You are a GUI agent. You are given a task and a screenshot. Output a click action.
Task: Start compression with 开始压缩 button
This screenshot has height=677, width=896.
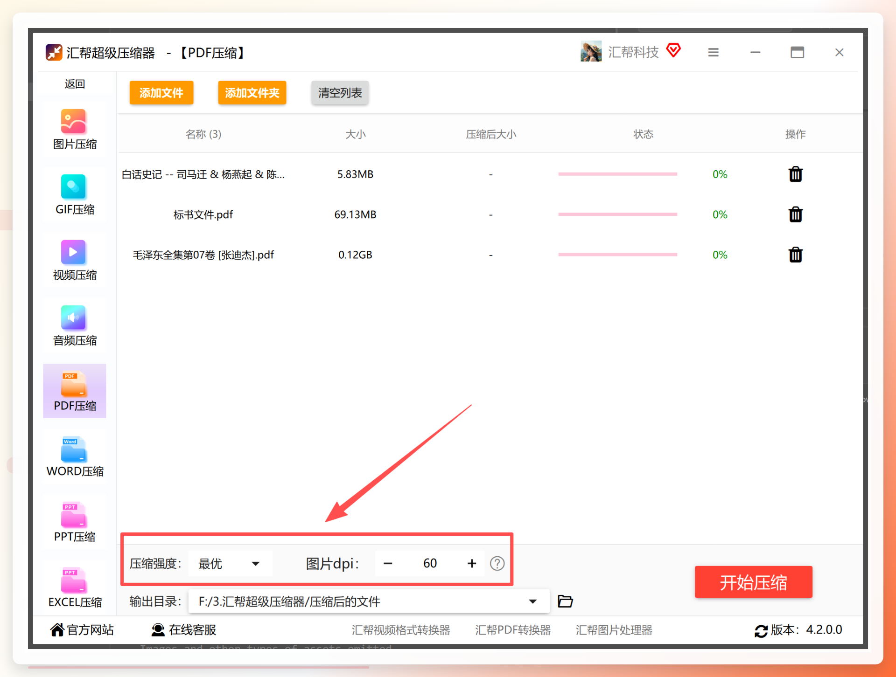click(x=753, y=582)
